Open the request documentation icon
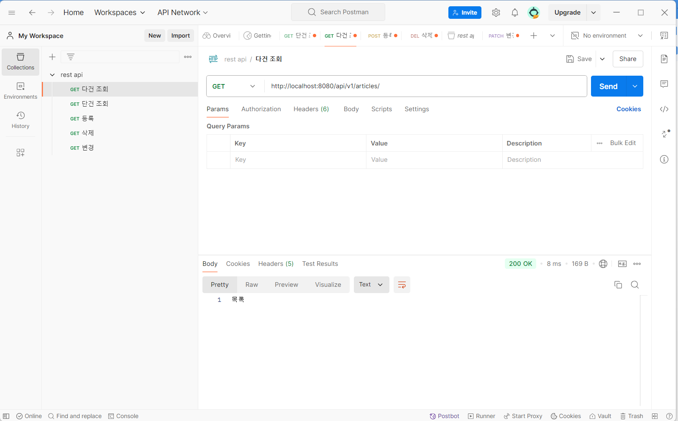Screen dimensions: 678x421 [x=664, y=59]
